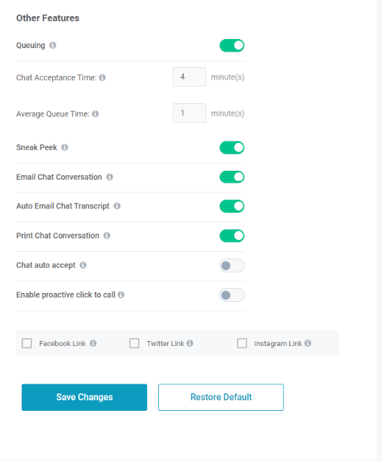Enable the Chat auto accept toggle

click(x=232, y=266)
